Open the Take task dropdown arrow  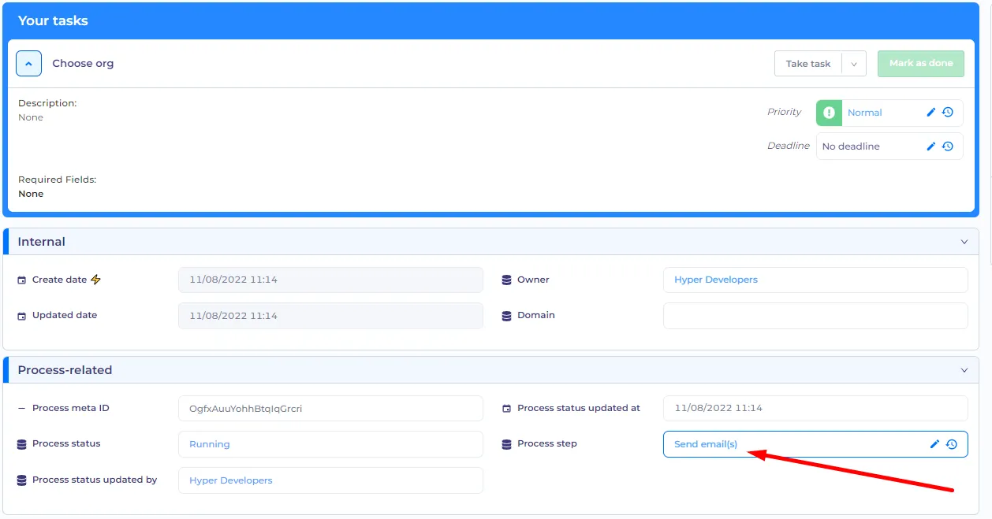pos(854,64)
